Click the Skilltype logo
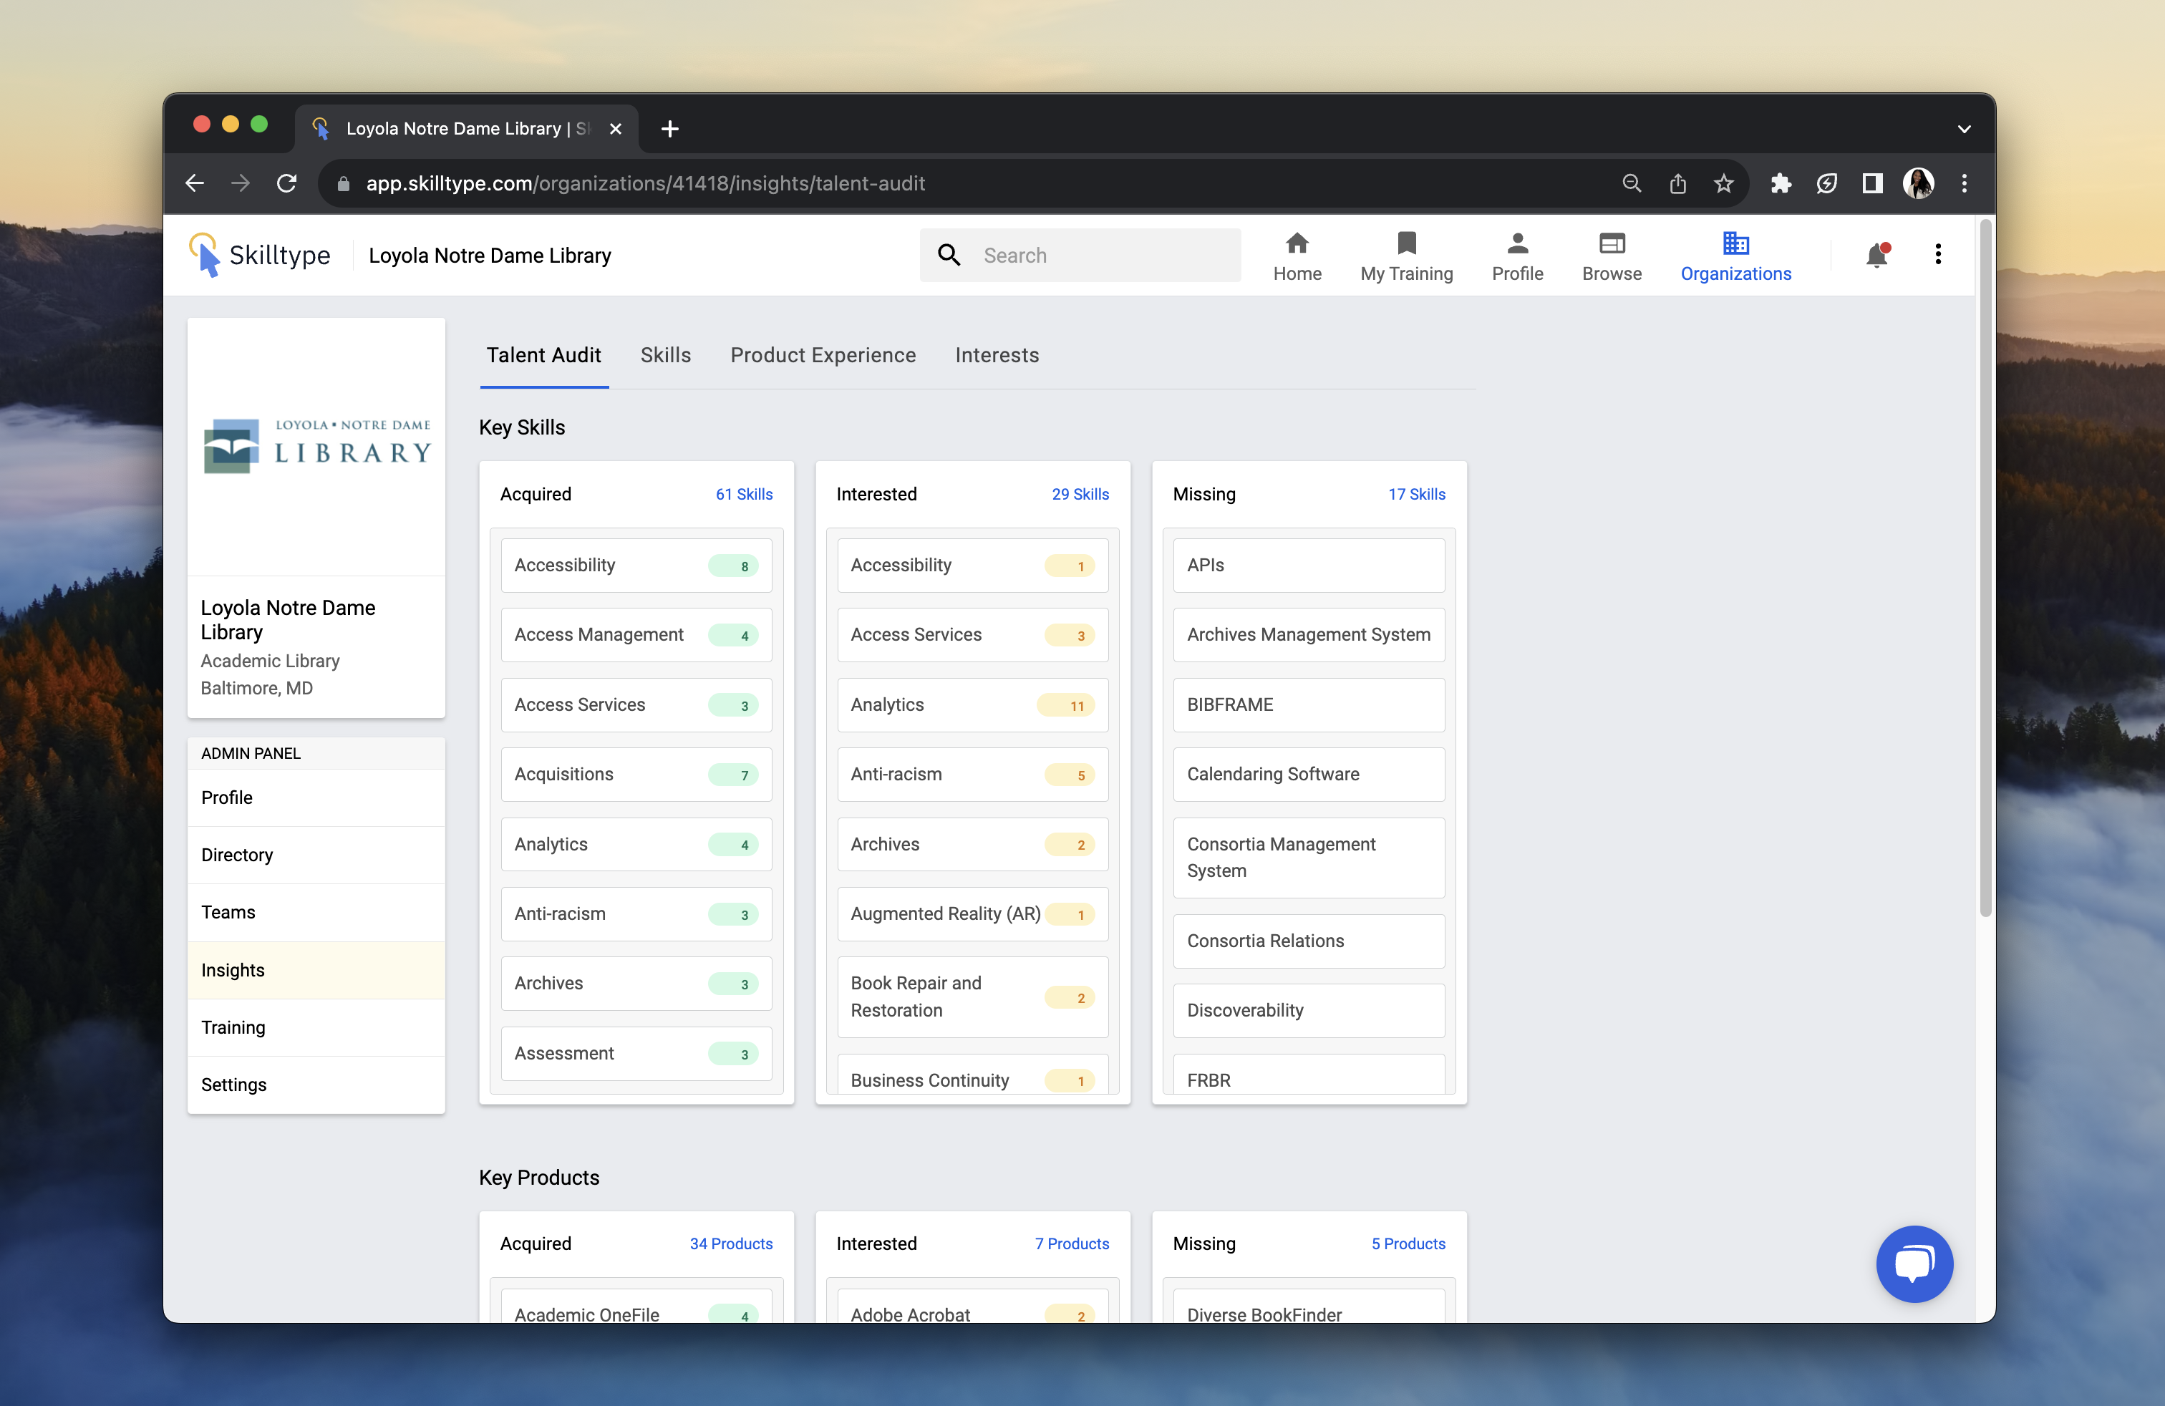The width and height of the screenshot is (2165, 1406). tap(260, 256)
